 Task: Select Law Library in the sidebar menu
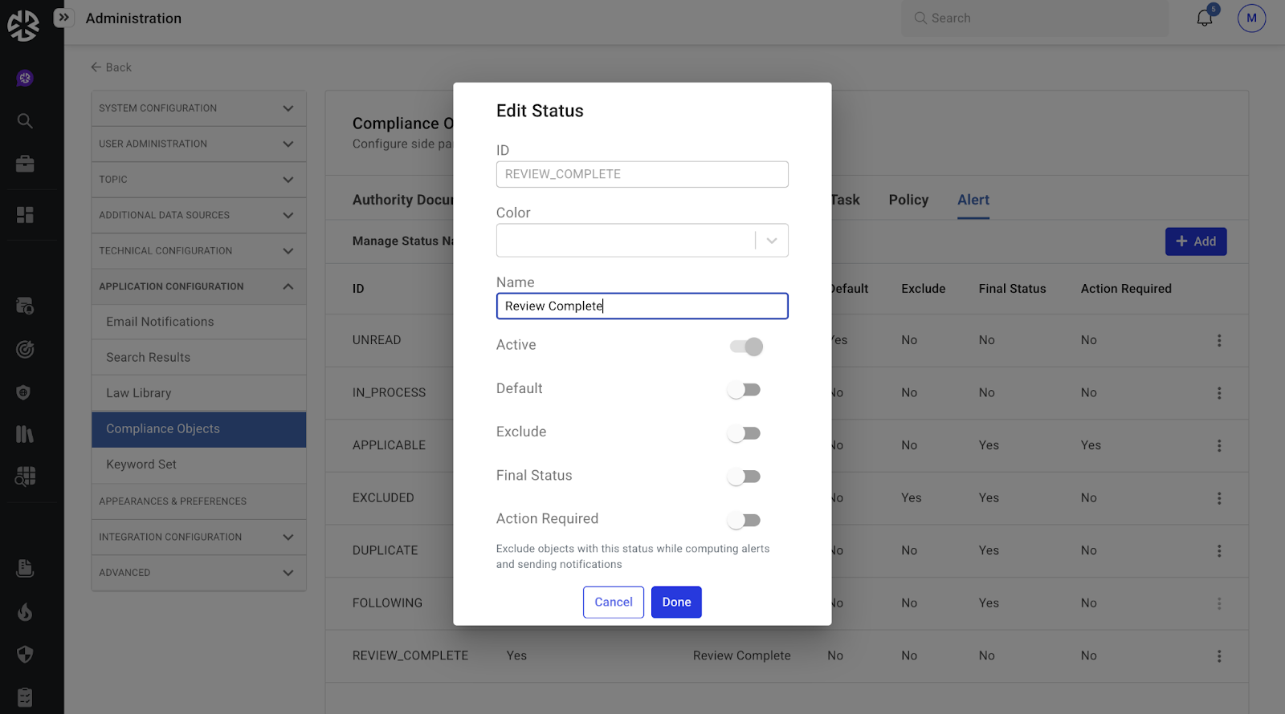coord(139,393)
